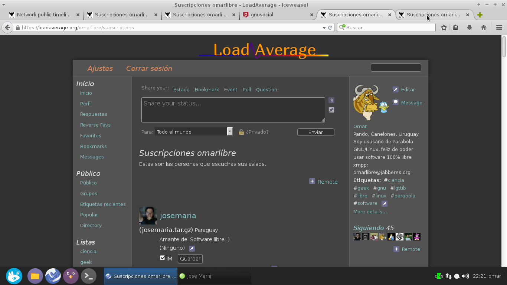
Task: Click the Enviar button
Action: [x=316, y=132]
